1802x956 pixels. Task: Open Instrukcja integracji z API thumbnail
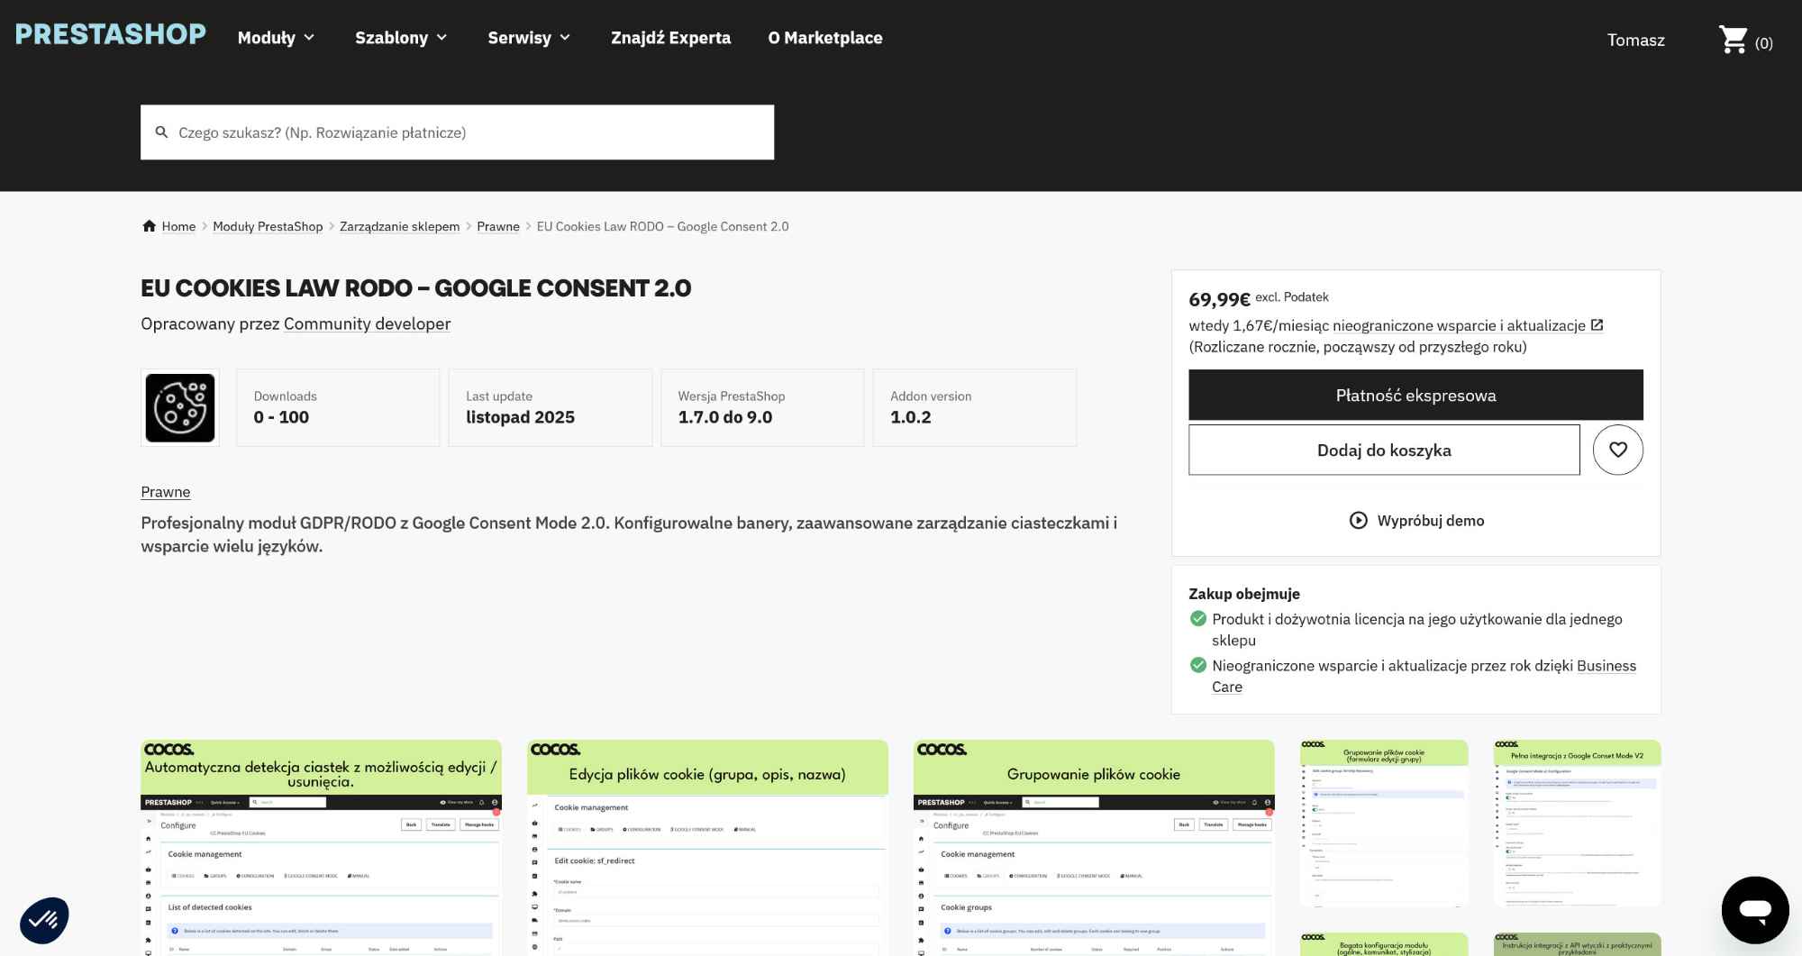coord(1578,944)
